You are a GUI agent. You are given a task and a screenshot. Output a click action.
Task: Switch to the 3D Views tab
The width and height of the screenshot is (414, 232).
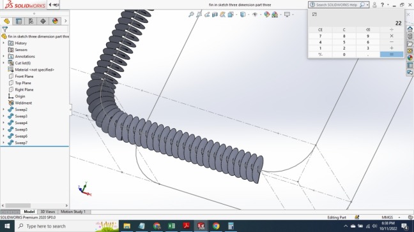47,212
